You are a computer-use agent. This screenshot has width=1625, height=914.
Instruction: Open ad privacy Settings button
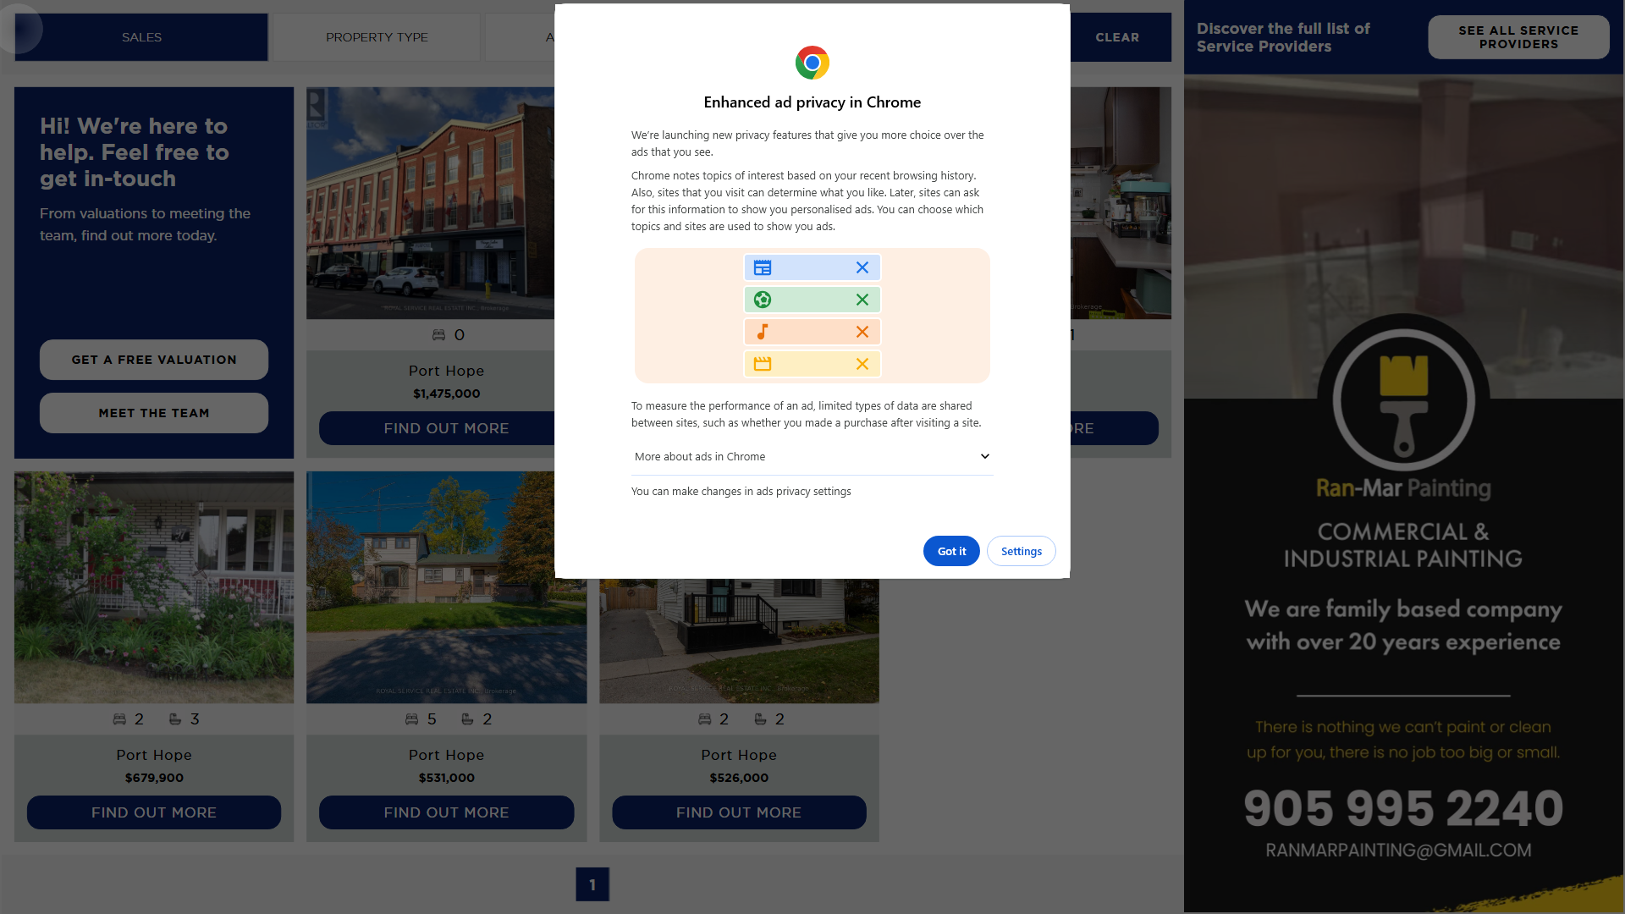(x=1021, y=551)
